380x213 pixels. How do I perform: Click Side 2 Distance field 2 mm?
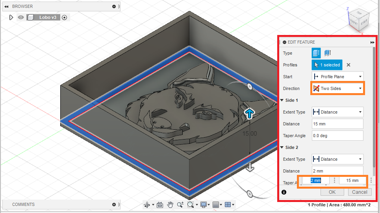[x=337, y=171]
